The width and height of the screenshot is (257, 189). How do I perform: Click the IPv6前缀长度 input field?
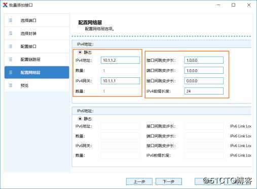204,155
